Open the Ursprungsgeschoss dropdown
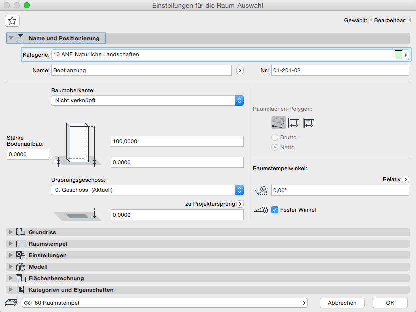Image resolution: width=416 pixels, height=312 pixels. coord(147,190)
